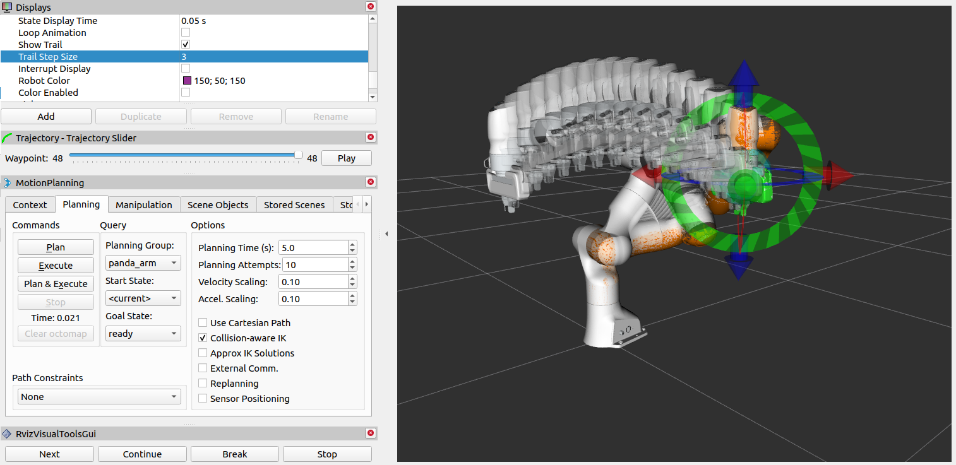Click the Displays monitor icon
The width and height of the screenshot is (956, 465).
click(x=8, y=8)
